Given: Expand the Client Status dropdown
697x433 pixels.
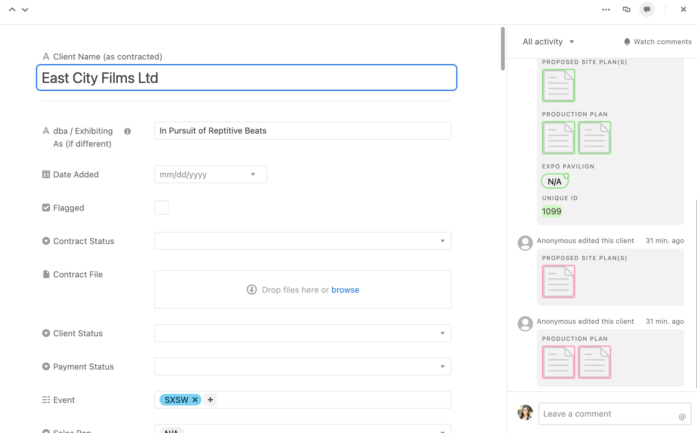Looking at the screenshot, I should (303, 333).
